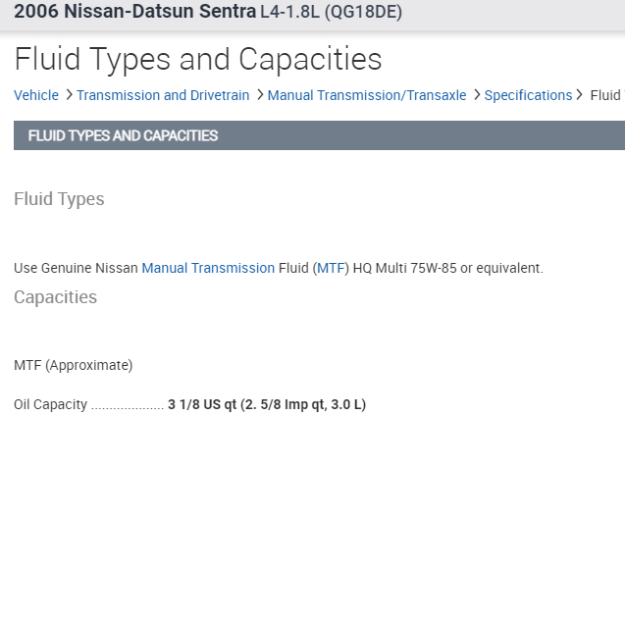Click the 2006 Nissan-Datsun Sentra vehicle title
The height and width of the screenshot is (625, 625).
point(134,13)
